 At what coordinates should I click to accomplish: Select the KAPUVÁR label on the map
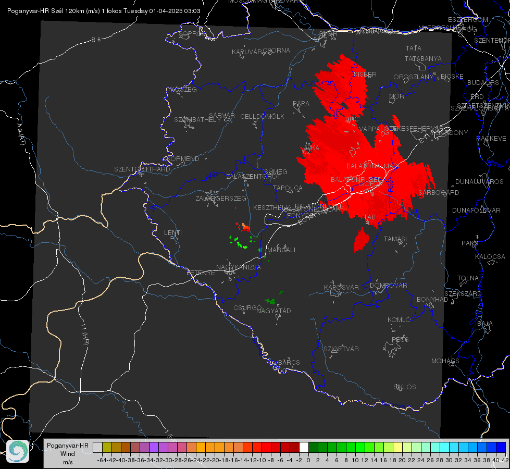[247, 52]
